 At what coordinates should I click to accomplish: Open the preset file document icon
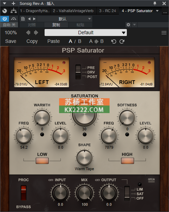(x=23, y=19)
